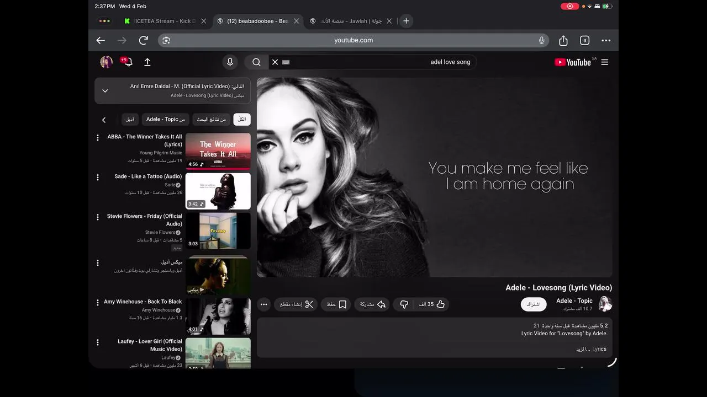707x397 pixels.
Task: Open the Back To Black video thumbnail
Action: 218,316
